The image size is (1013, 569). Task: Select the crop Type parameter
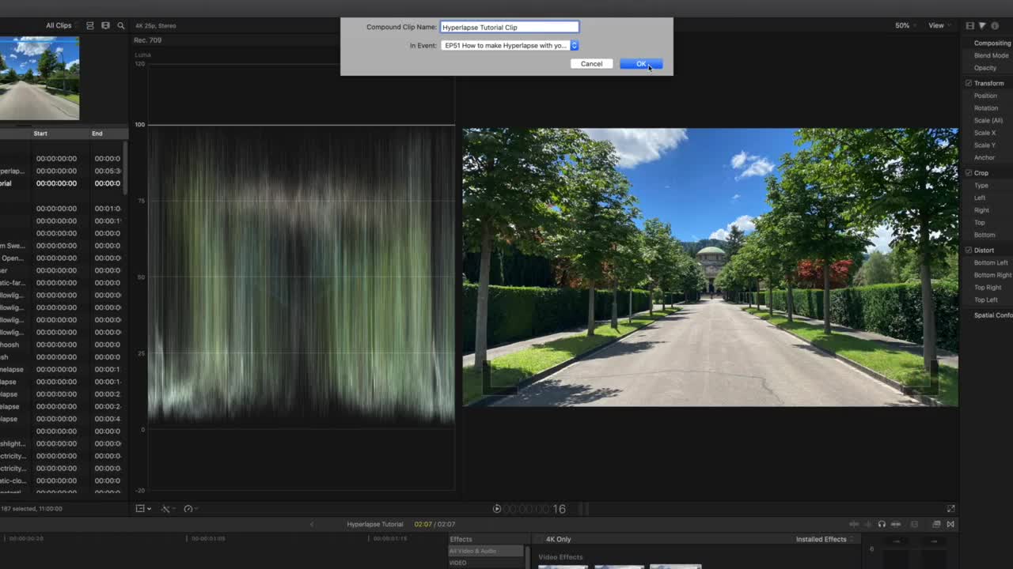(x=981, y=185)
